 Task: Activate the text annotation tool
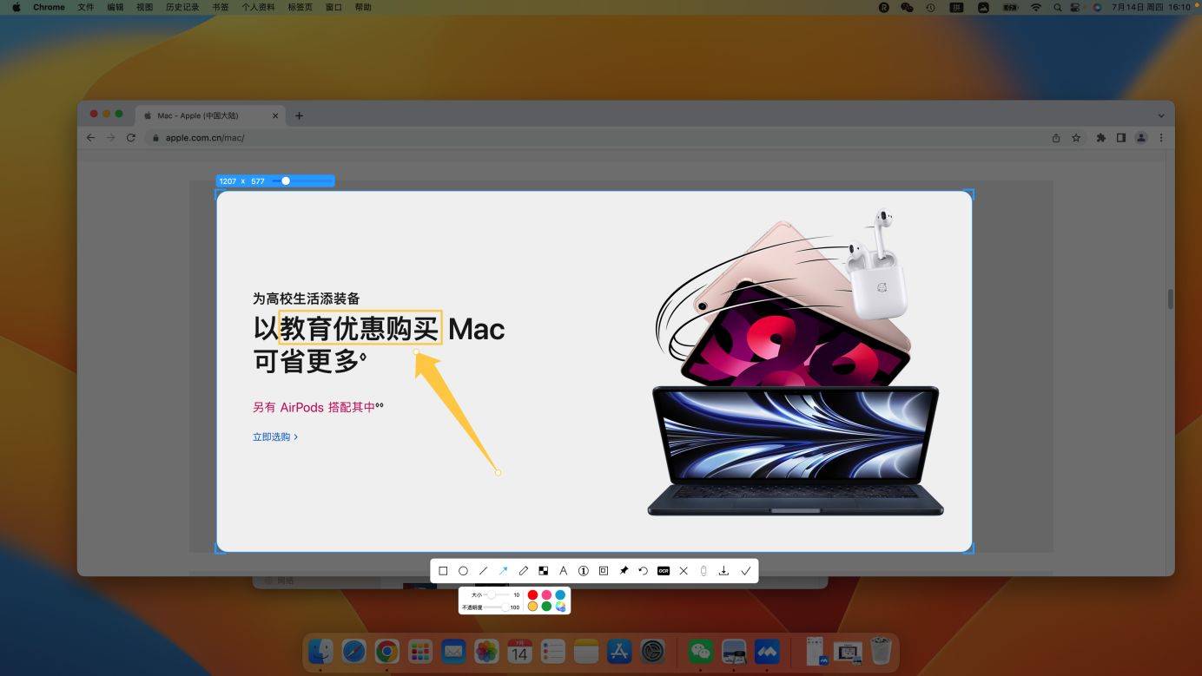pos(563,571)
